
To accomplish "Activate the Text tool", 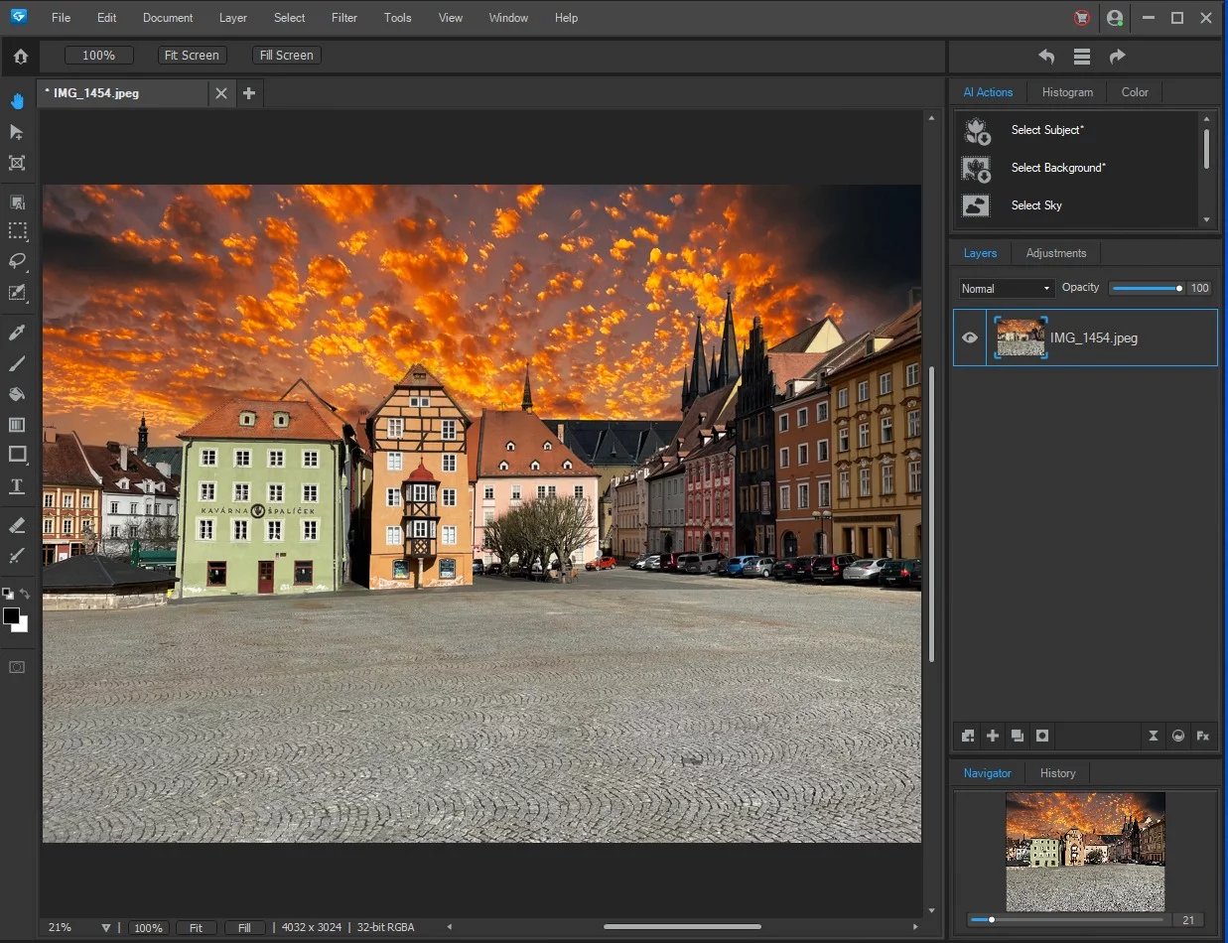I will click(17, 486).
